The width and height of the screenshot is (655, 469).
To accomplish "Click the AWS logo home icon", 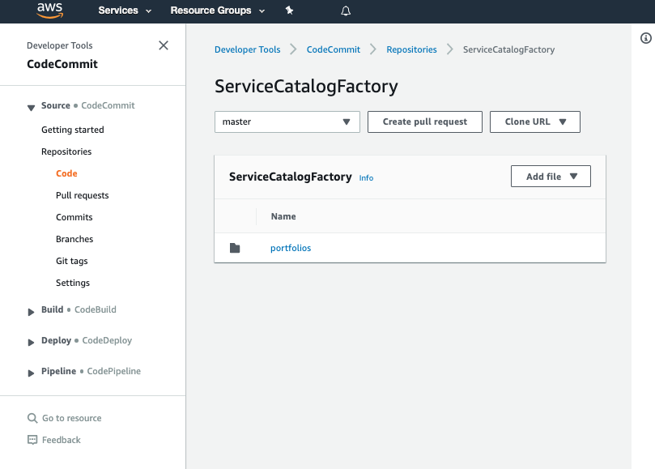I will [x=49, y=11].
